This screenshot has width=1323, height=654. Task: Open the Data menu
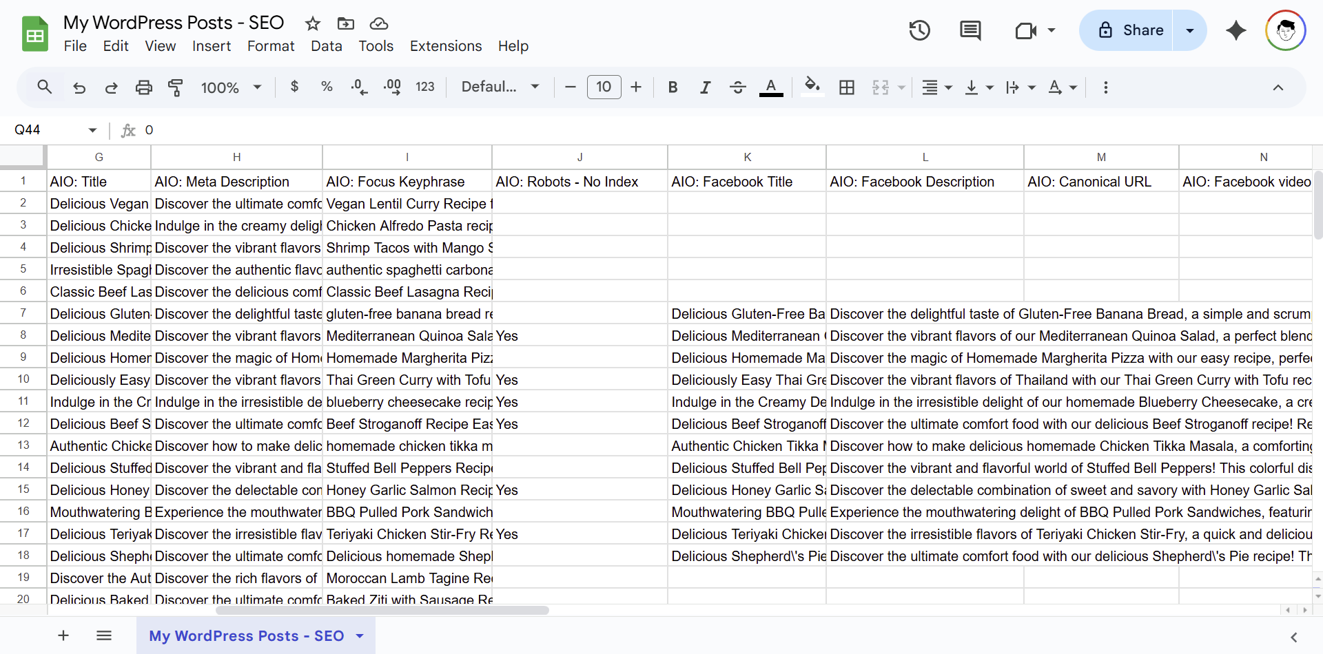tap(326, 46)
